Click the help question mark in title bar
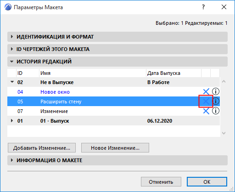Viewport: 235px width, 192px height. (x=203, y=7)
